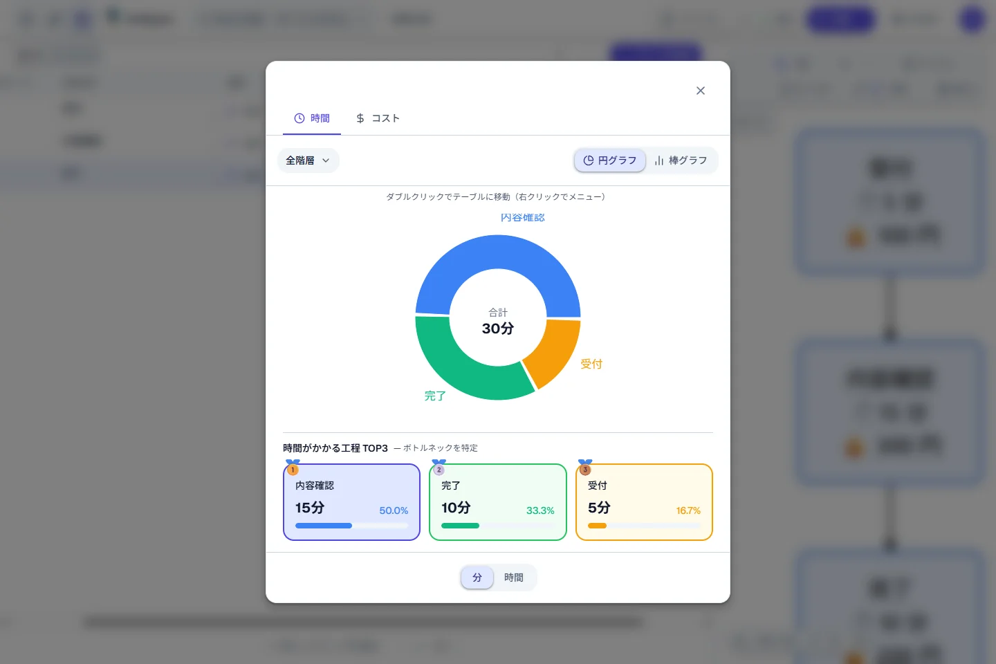Switch chart view to 円グラフ
The height and width of the screenshot is (664, 996).
610,160
